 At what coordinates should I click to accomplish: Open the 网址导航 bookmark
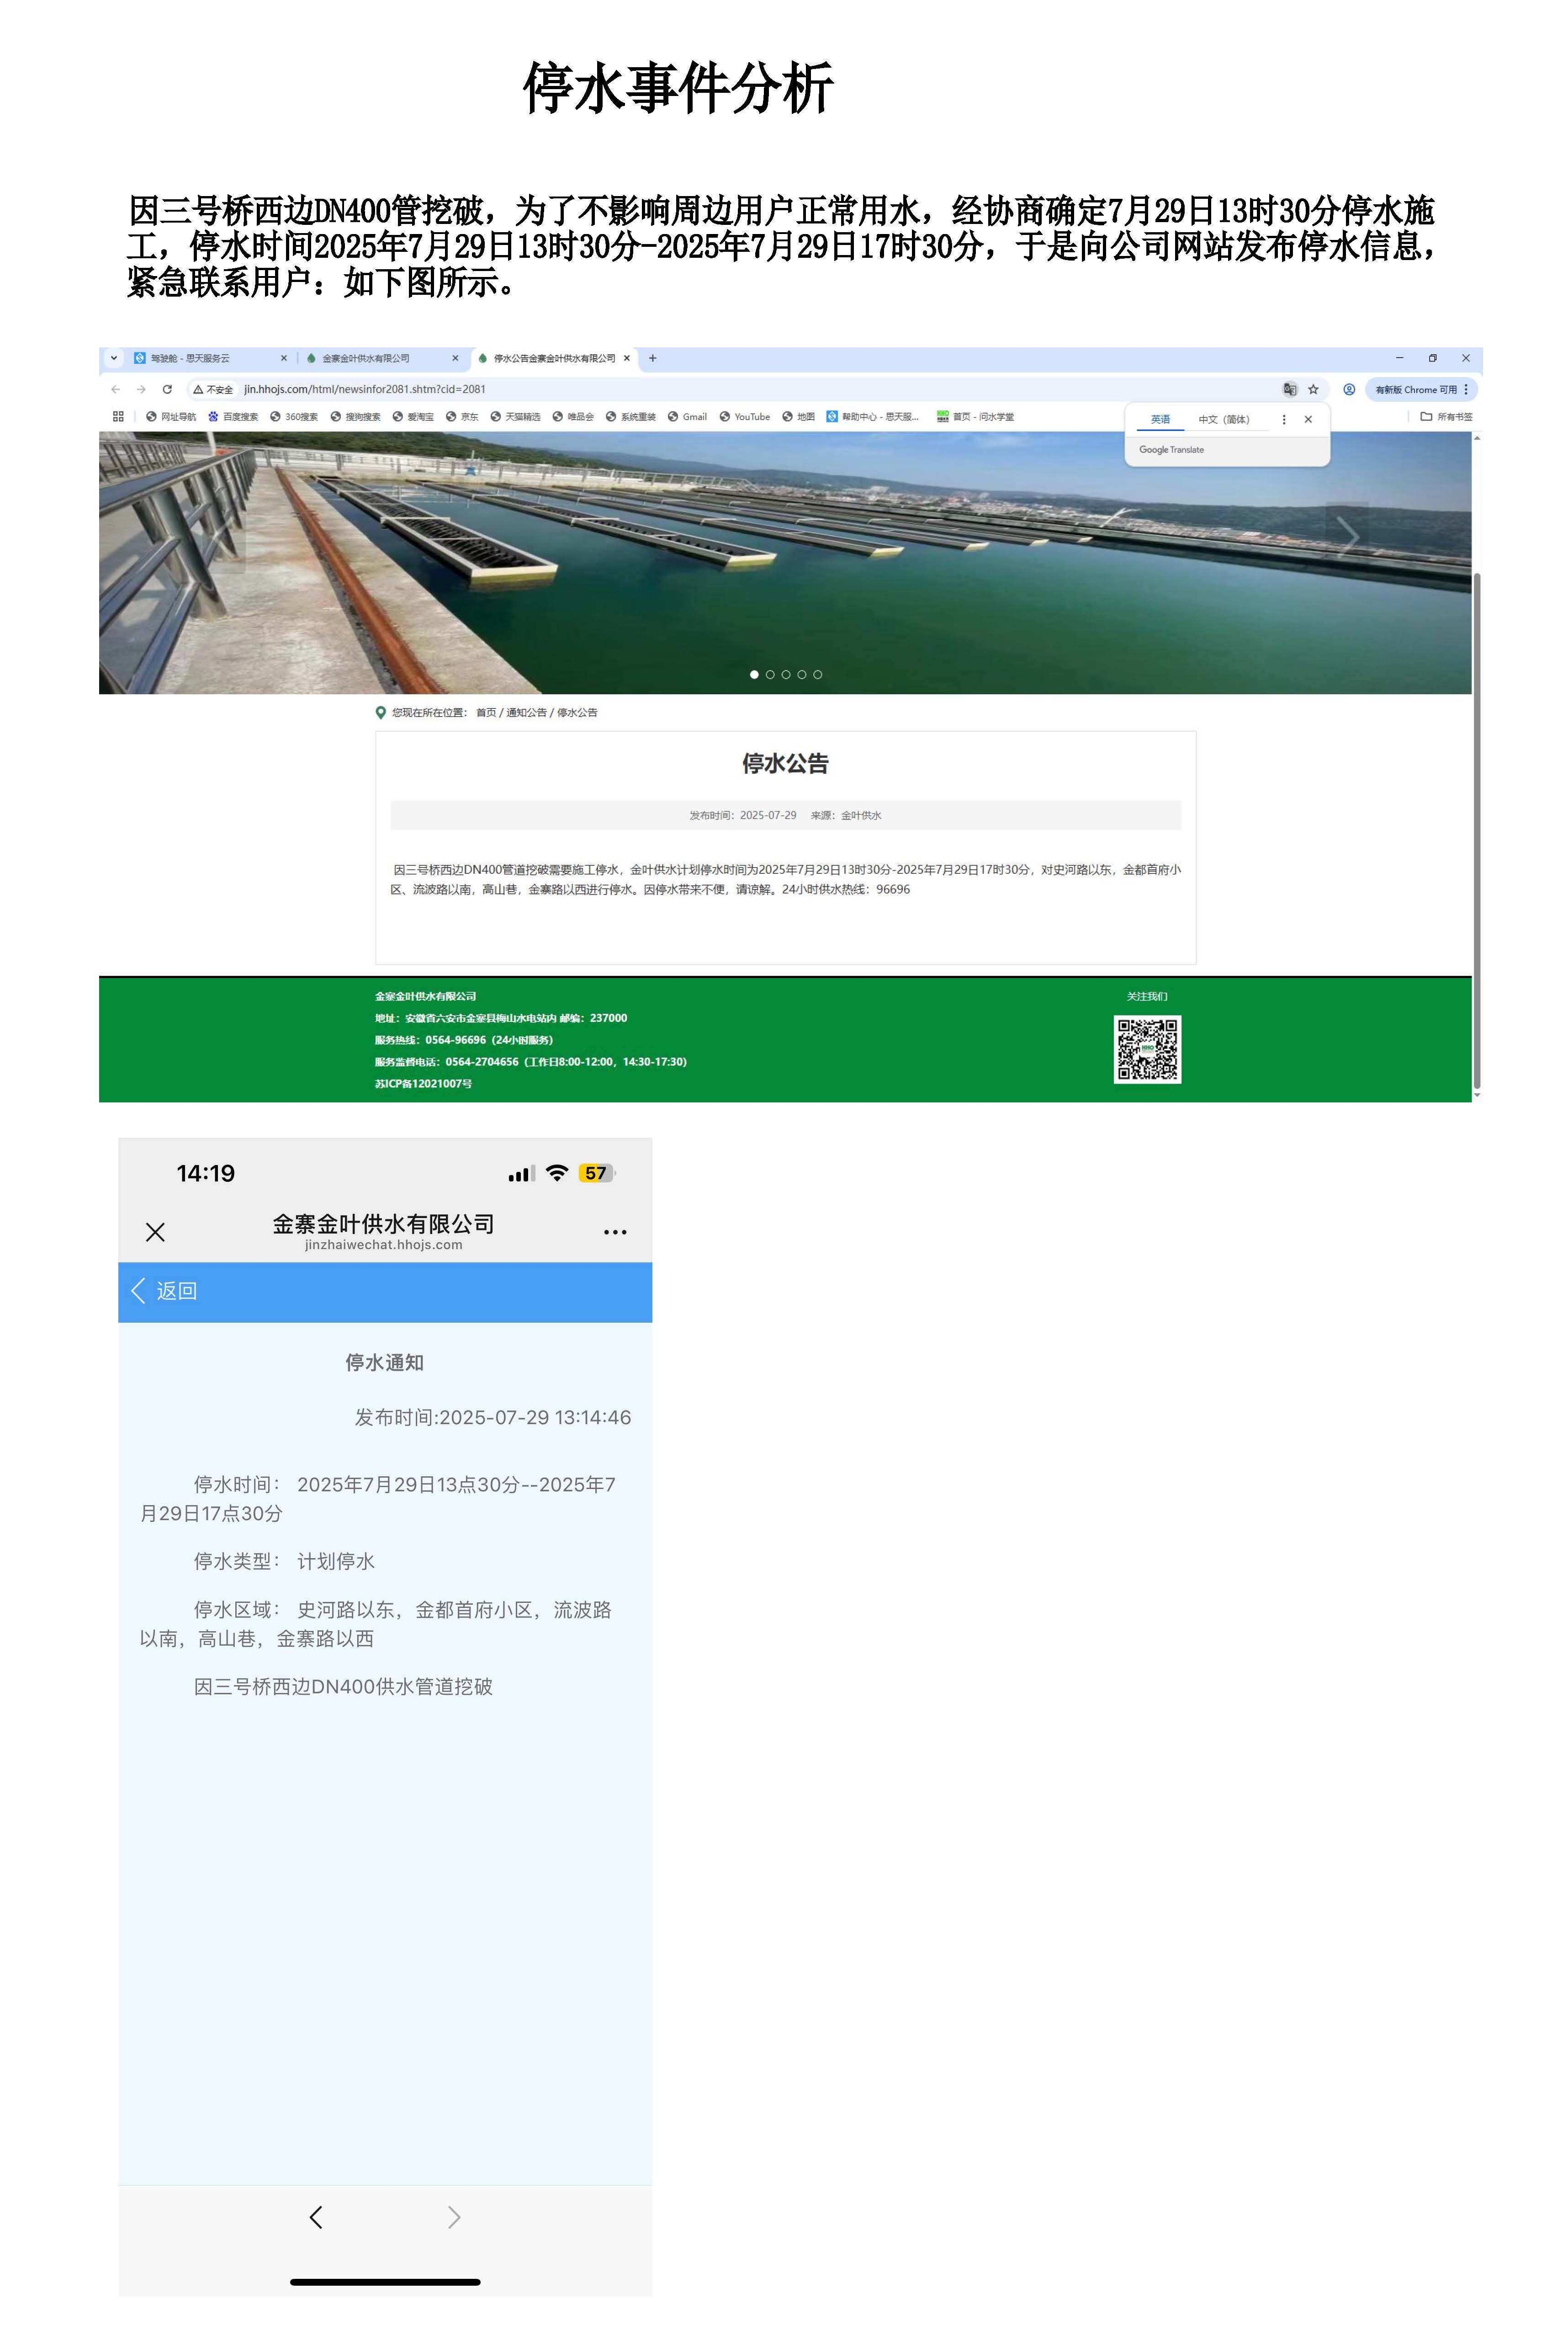tap(171, 417)
